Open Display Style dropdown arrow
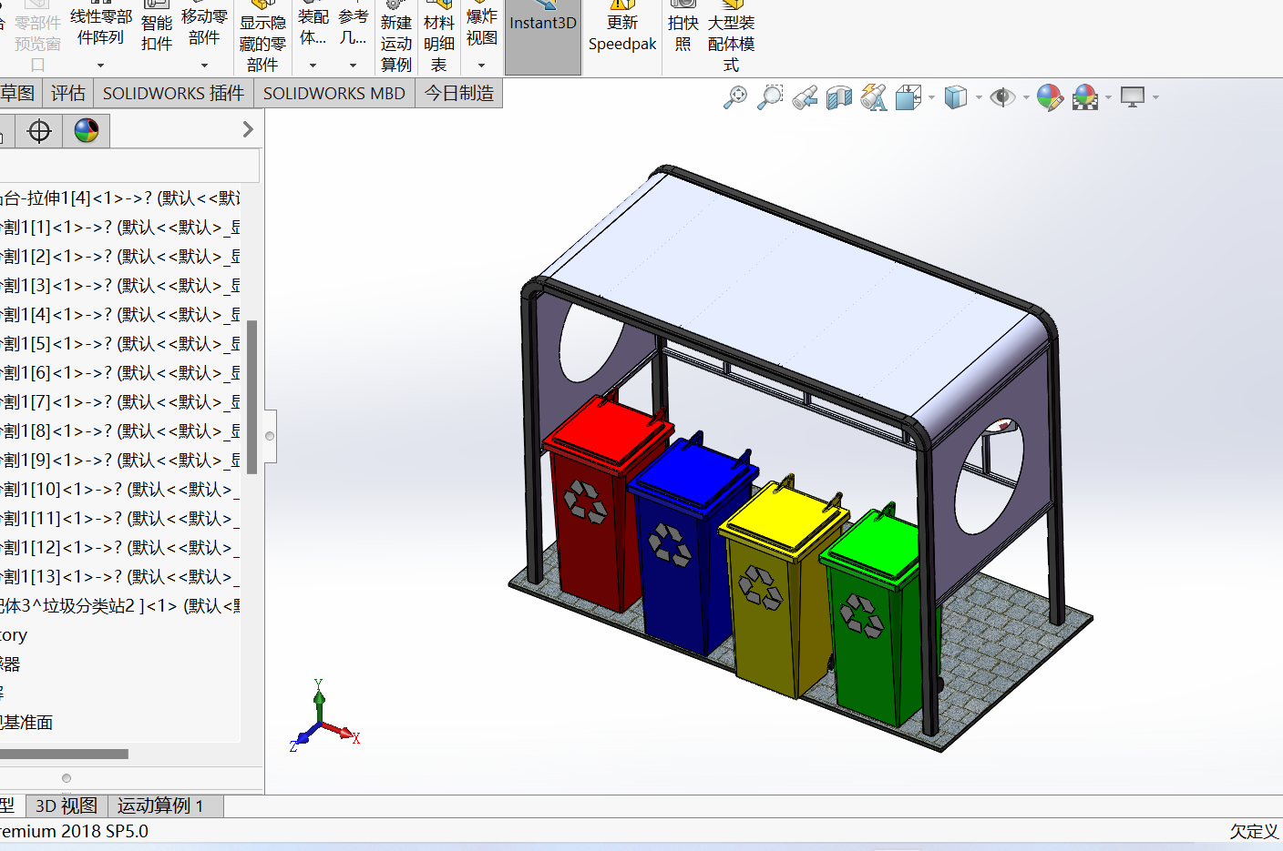 point(979,97)
